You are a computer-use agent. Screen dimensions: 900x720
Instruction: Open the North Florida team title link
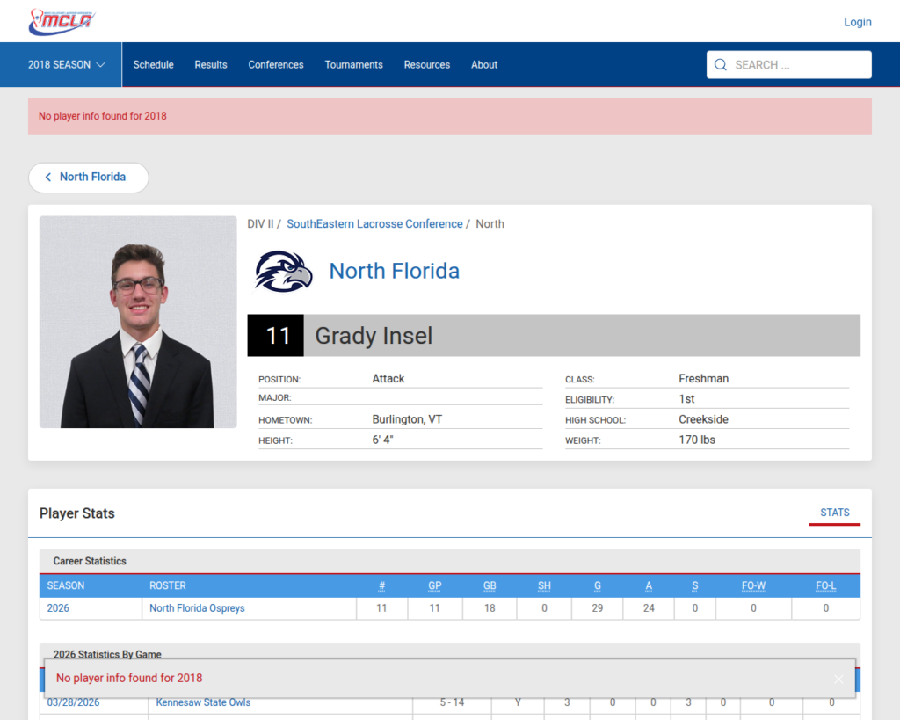[x=394, y=271]
